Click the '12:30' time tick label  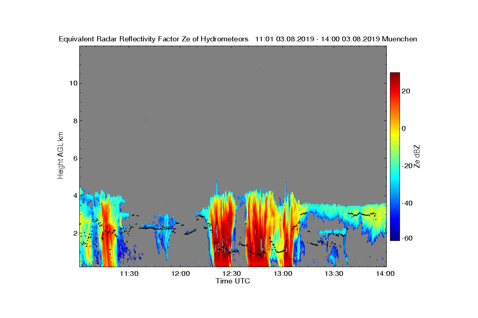(x=231, y=273)
